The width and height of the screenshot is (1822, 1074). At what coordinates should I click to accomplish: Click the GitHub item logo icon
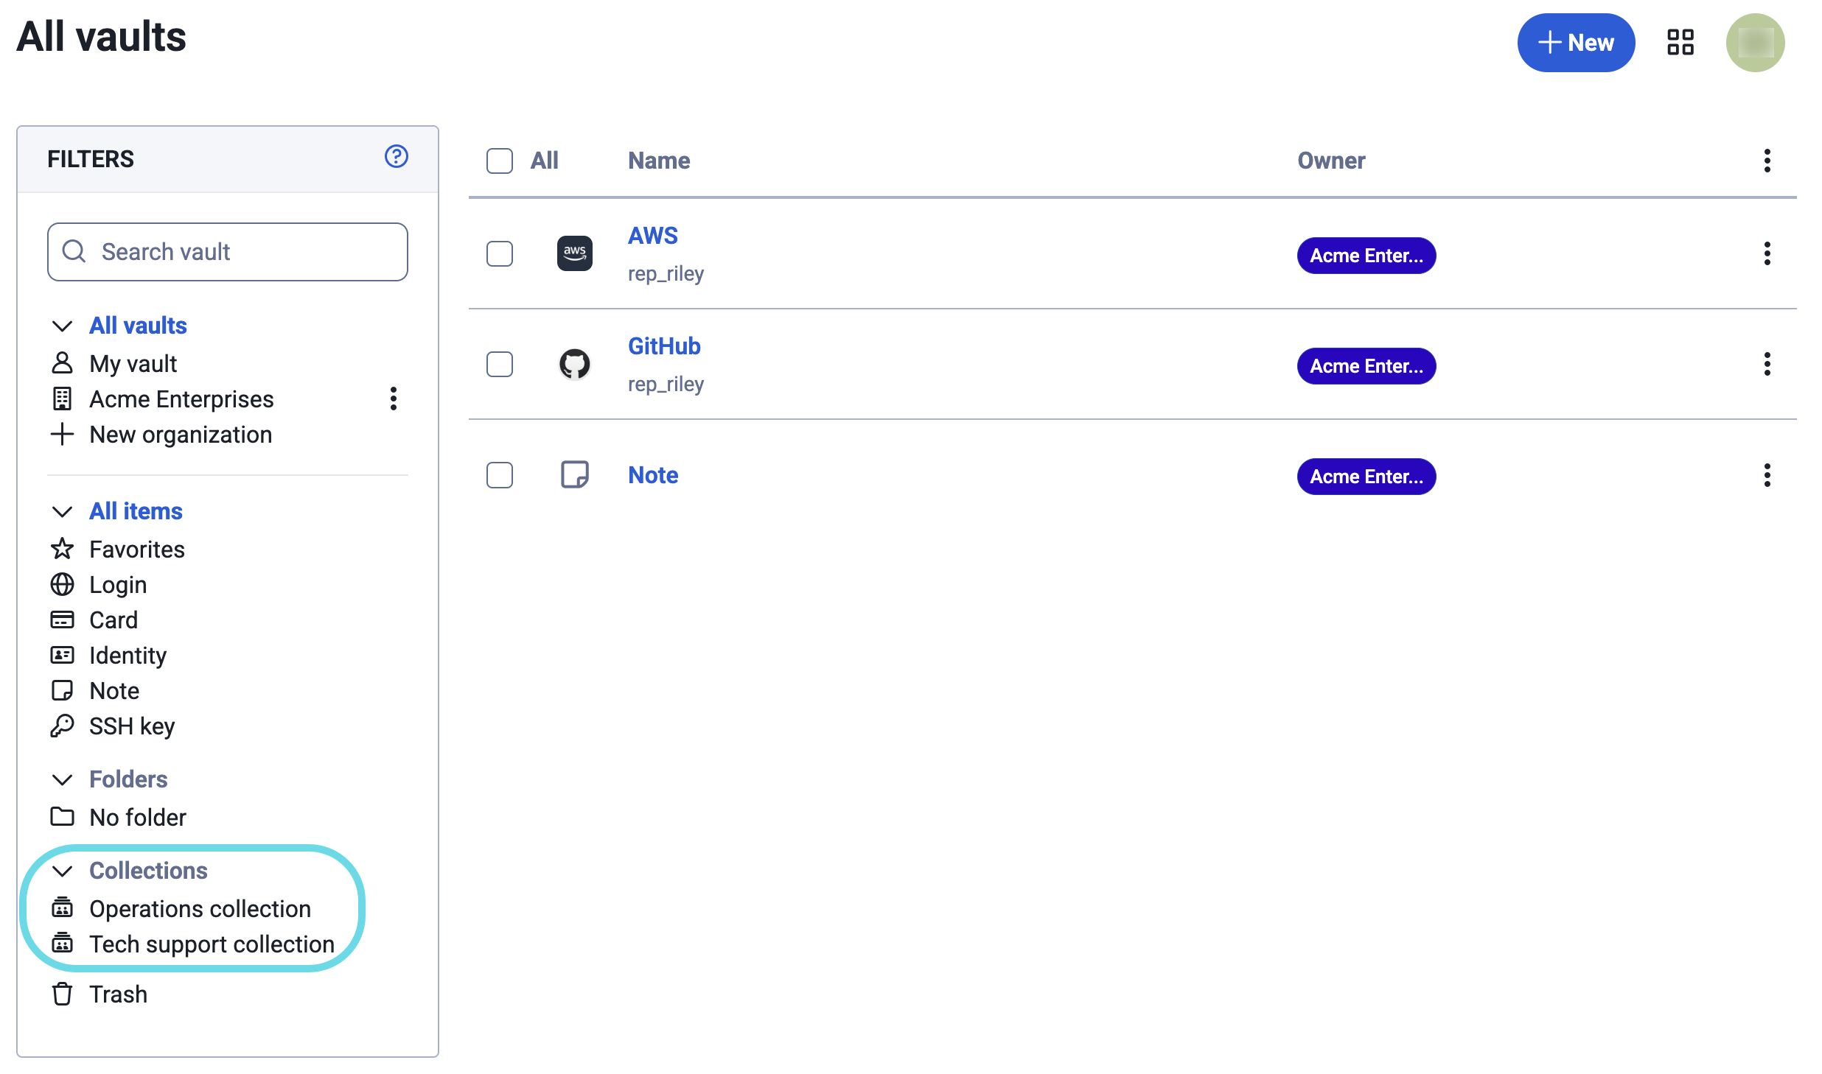coord(574,364)
